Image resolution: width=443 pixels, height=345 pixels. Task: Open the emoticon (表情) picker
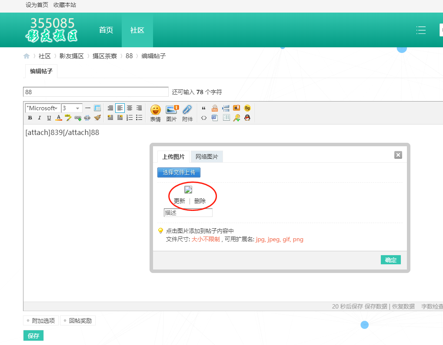click(155, 113)
